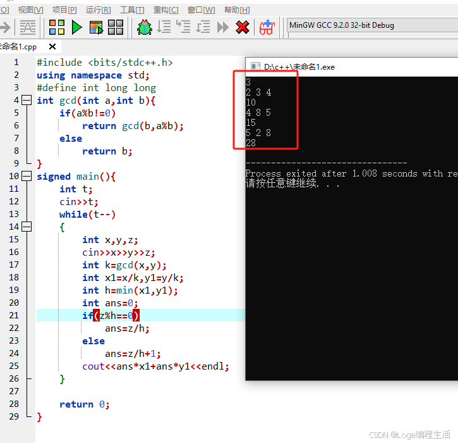Click 'return gcd(b,a%b);' code line

133,126
